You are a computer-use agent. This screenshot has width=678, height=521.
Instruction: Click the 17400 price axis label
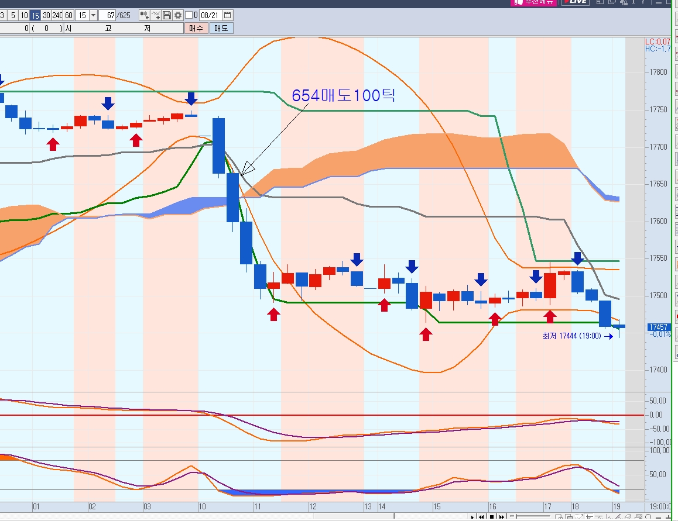(659, 370)
